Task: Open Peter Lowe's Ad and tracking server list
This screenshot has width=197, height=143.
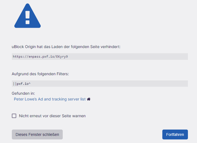Action: [x=50, y=99]
